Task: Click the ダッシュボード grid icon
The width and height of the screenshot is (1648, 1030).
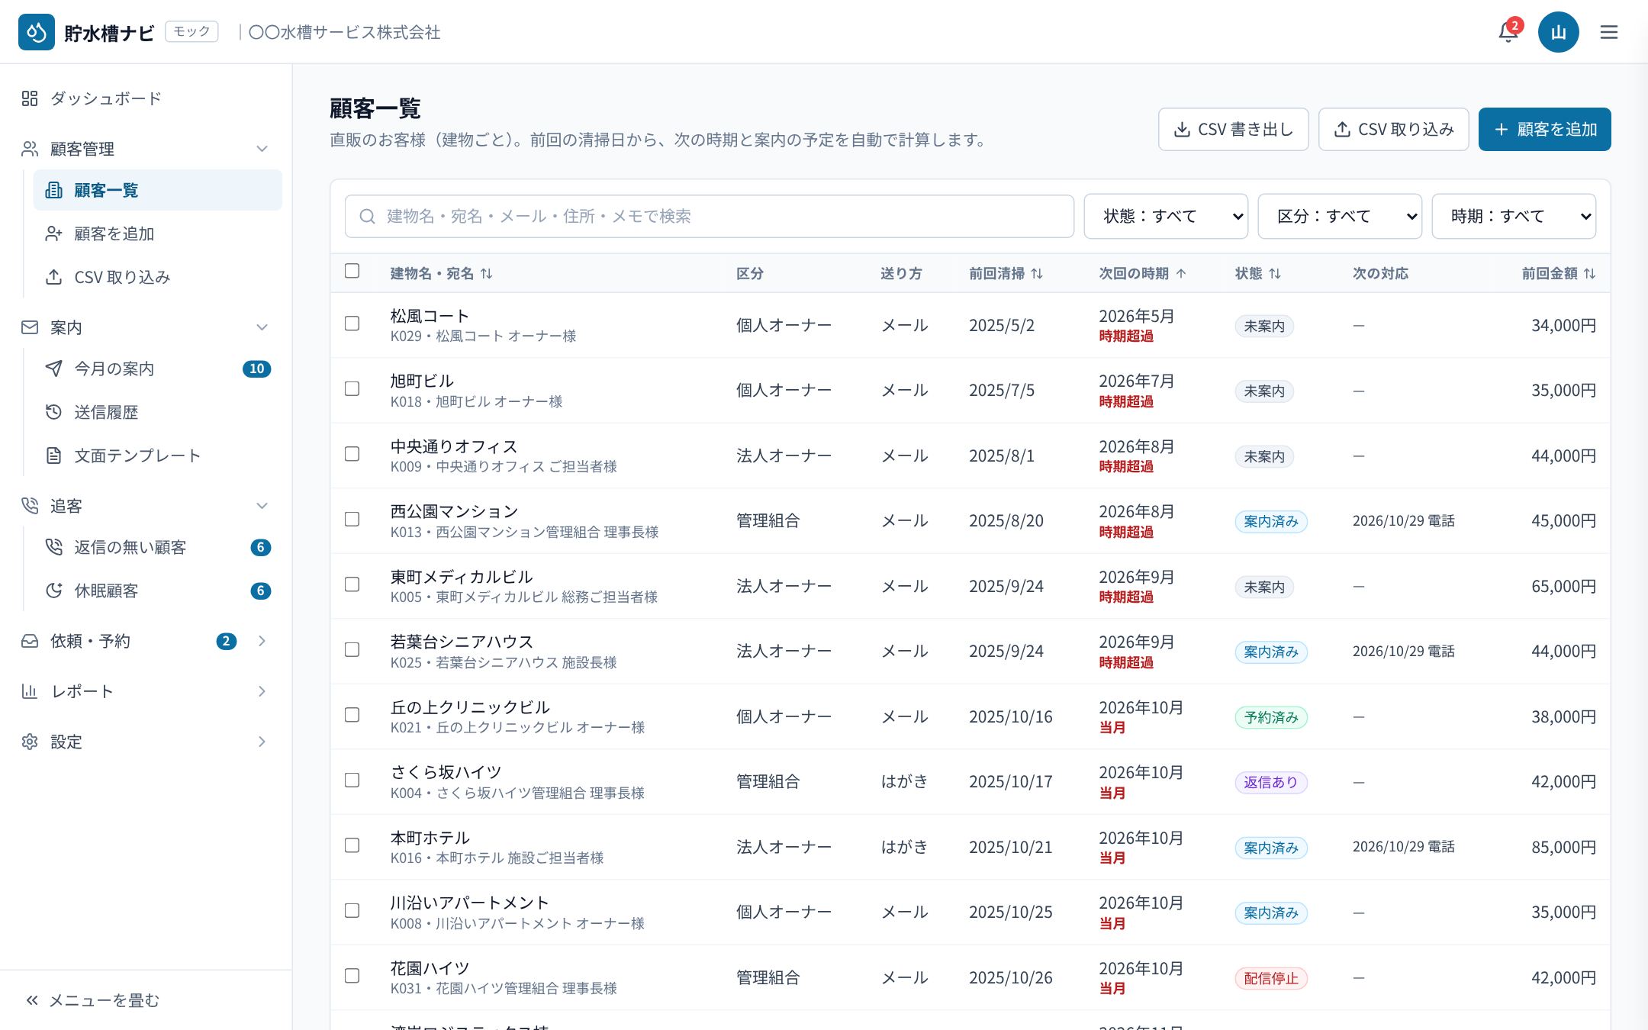Action: tap(30, 98)
